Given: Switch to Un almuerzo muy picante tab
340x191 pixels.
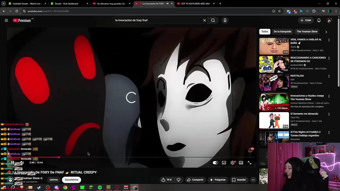Looking at the screenshot, I should click(x=111, y=4).
